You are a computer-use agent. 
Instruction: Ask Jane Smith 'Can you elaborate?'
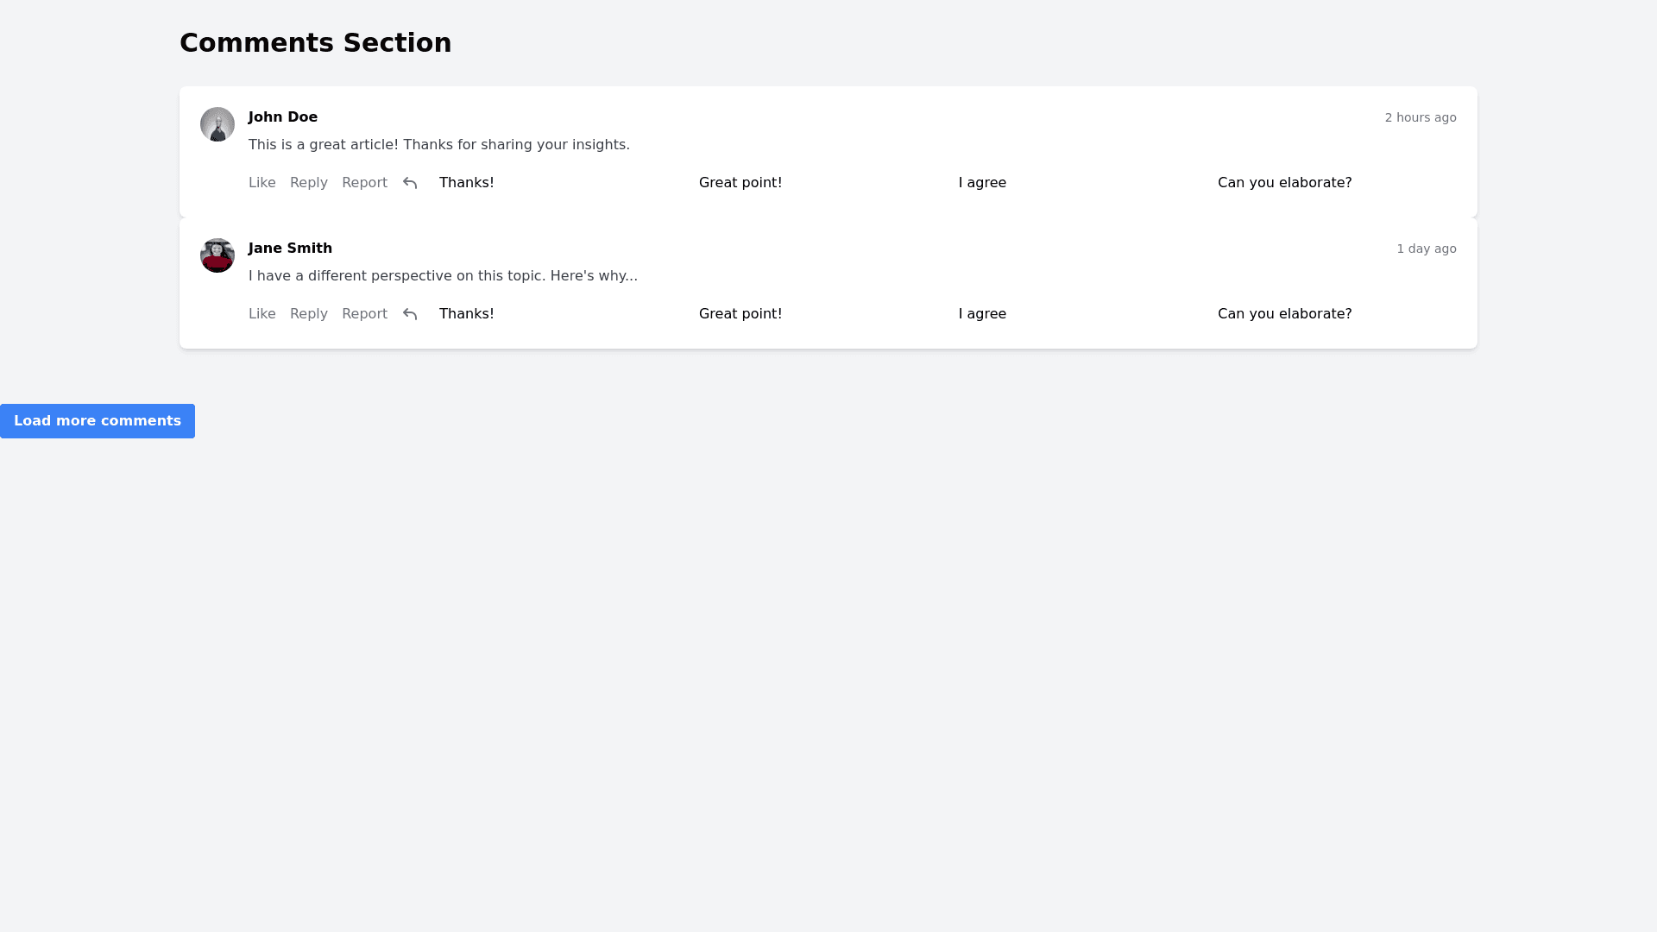[x=1284, y=314]
